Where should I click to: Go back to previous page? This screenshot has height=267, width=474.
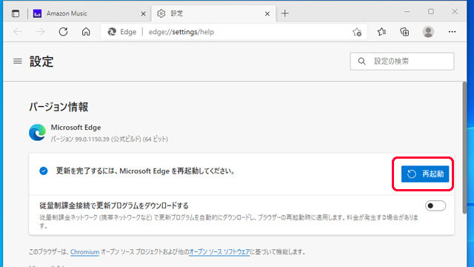tap(18, 31)
